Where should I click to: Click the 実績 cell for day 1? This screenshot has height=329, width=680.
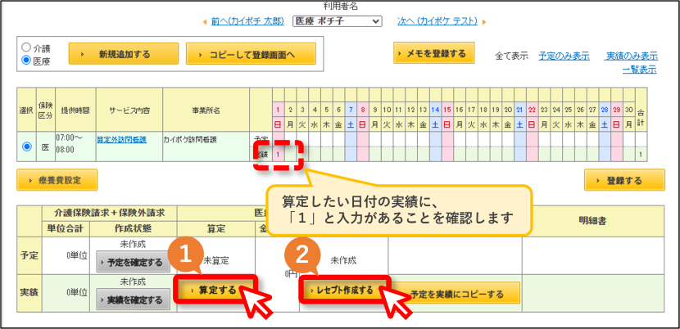(278, 154)
